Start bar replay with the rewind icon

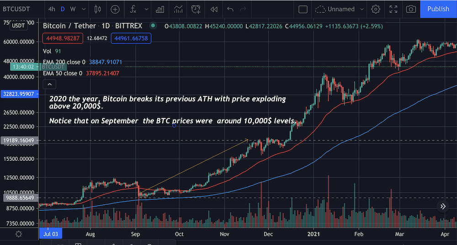tap(214, 9)
